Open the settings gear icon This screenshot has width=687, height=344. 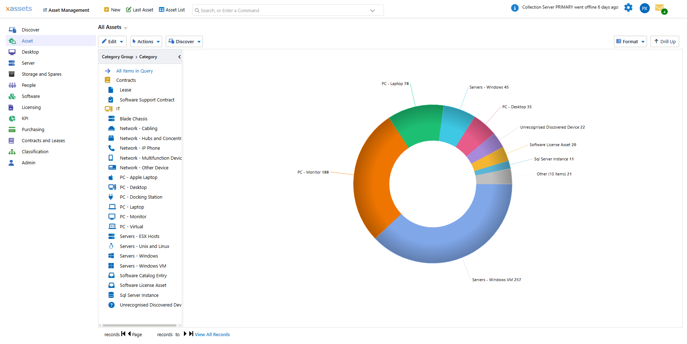pyautogui.click(x=628, y=8)
